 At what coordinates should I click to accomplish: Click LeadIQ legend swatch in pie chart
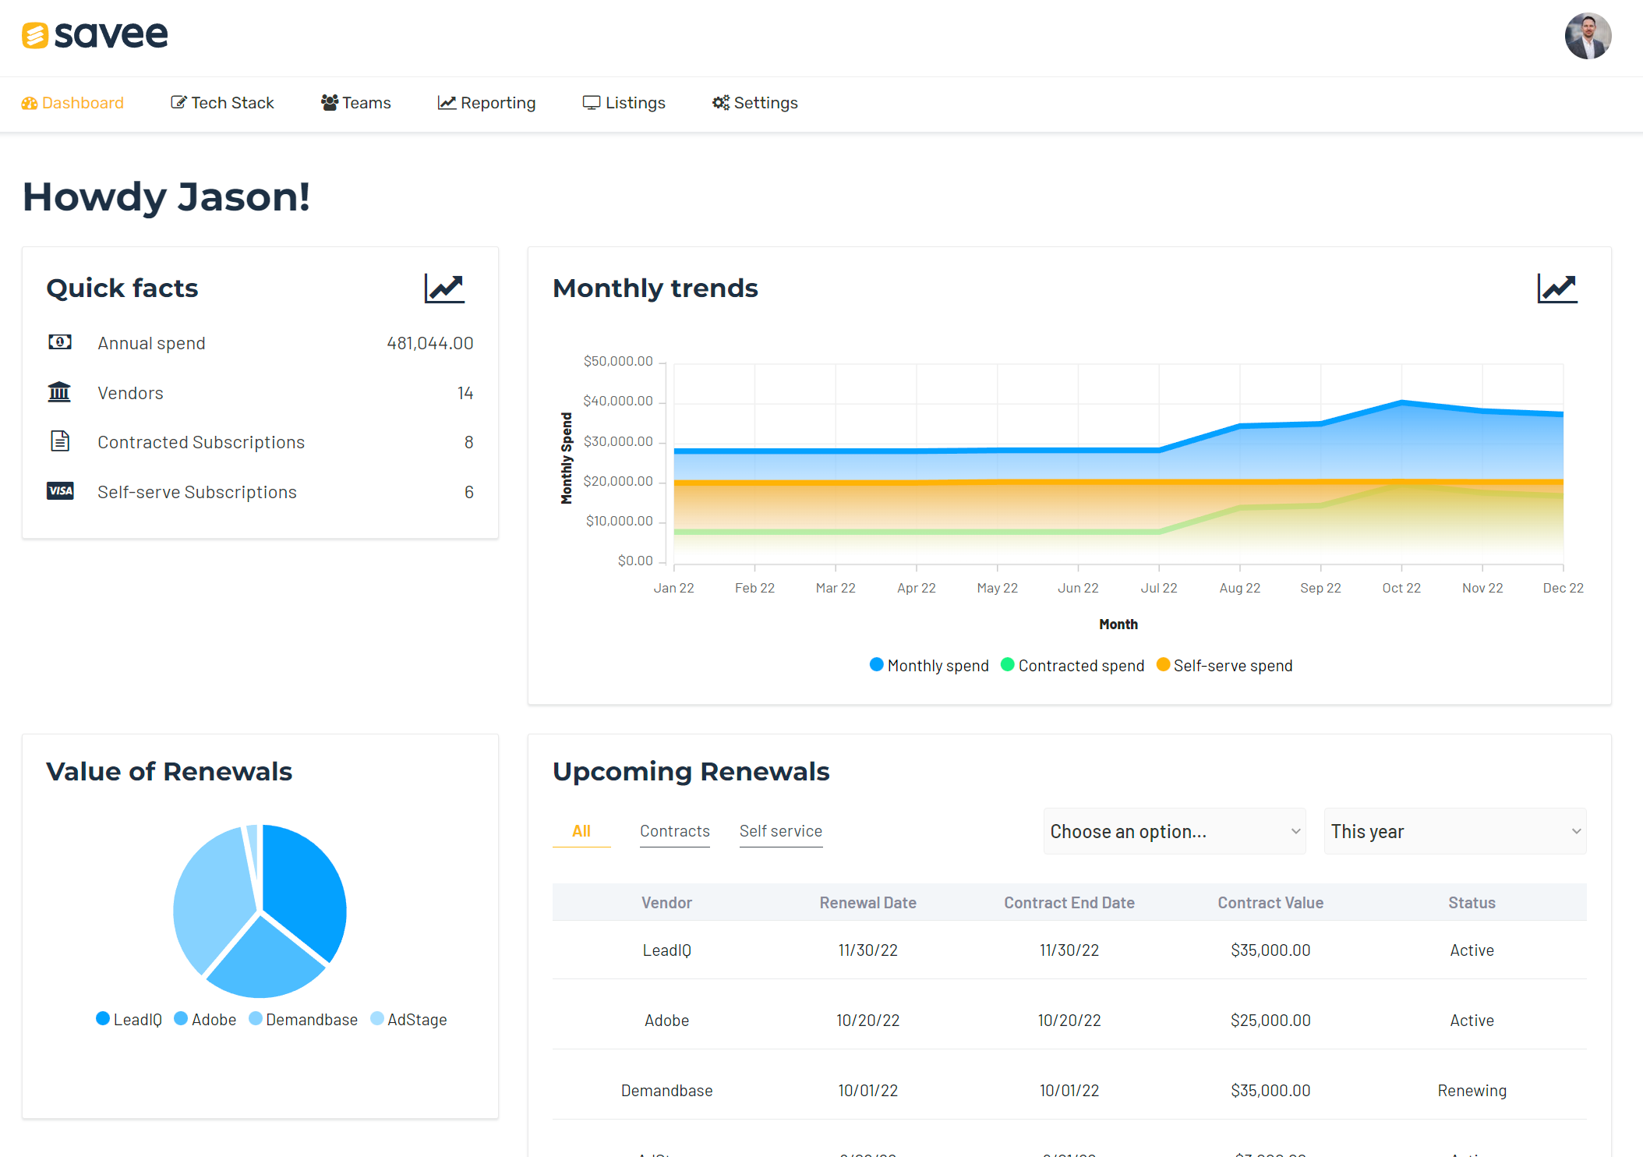(103, 1019)
